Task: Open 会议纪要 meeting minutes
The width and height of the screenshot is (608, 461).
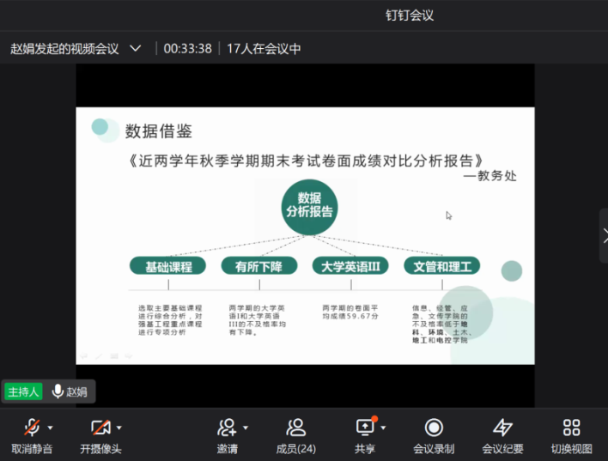Action: (x=502, y=428)
